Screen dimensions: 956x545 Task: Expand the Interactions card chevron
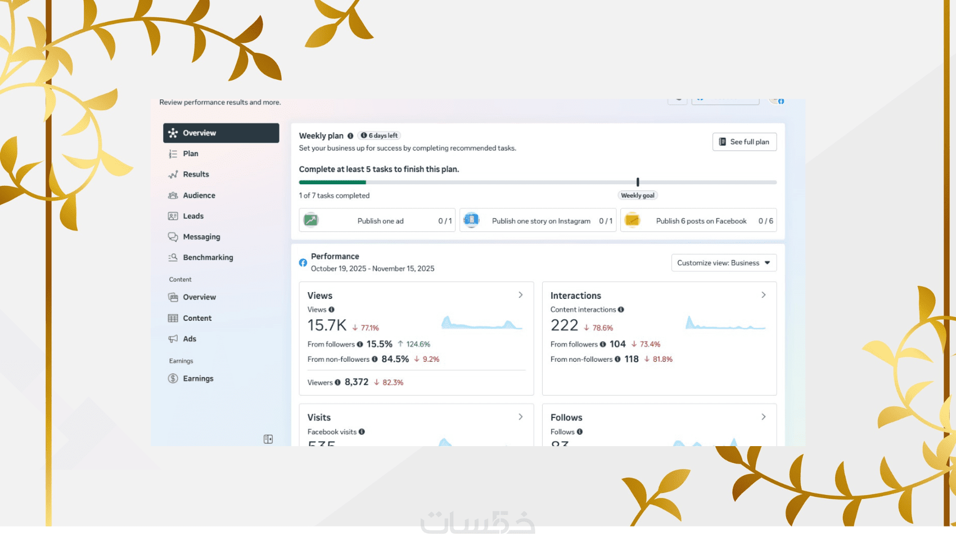click(764, 295)
